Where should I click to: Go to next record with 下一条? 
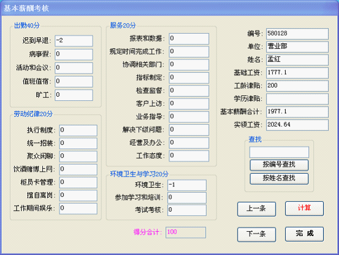click(256, 234)
